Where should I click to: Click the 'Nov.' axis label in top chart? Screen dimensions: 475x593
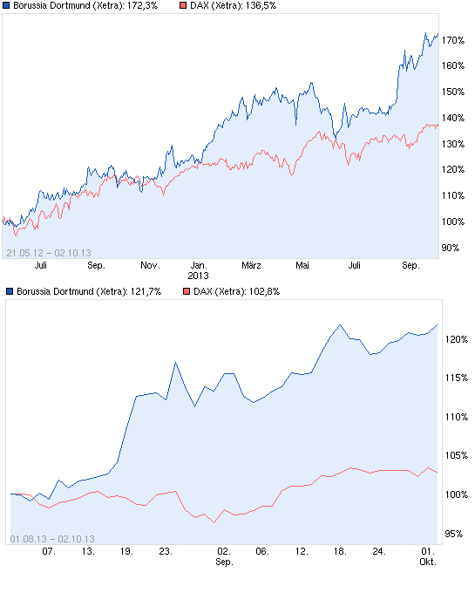click(x=151, y=265)
